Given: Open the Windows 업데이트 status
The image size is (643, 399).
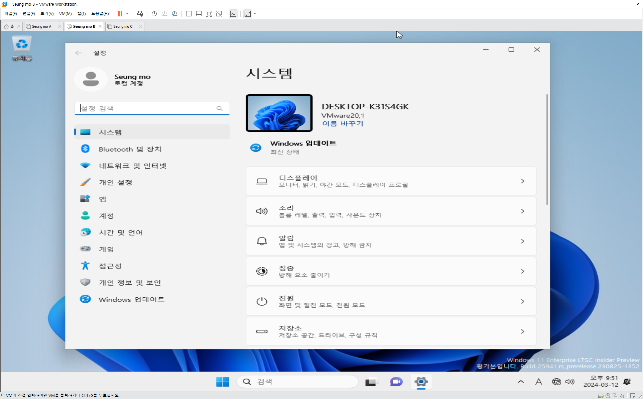Looking at the screenshot, I should 303,147.
